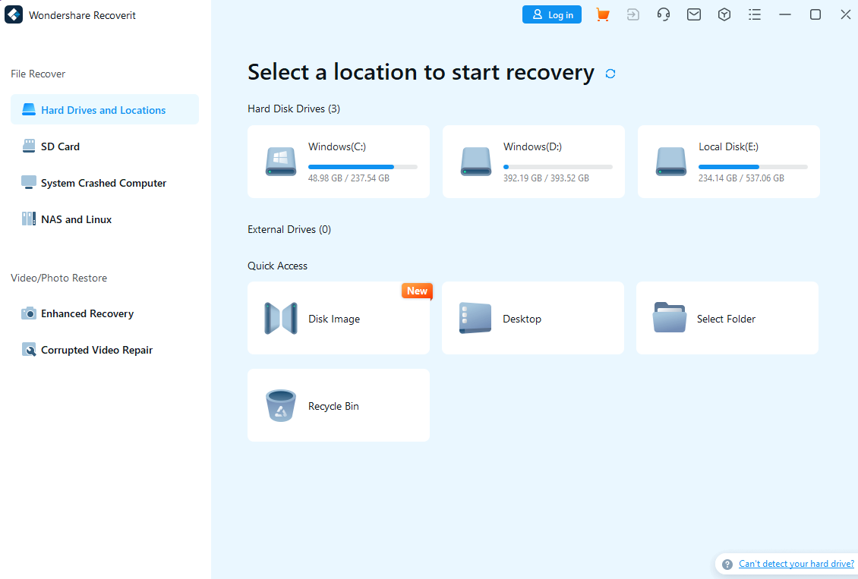
Task: Open System Crashed Computer recovery
Action: [103, 182]
